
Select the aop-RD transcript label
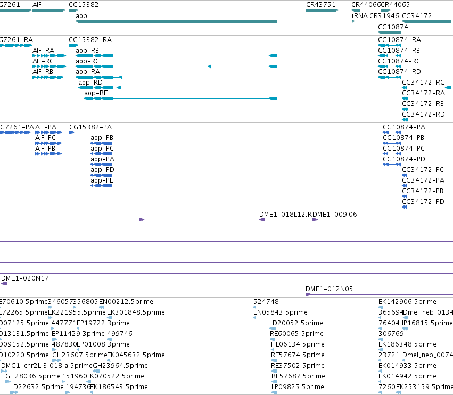[90, 83]
